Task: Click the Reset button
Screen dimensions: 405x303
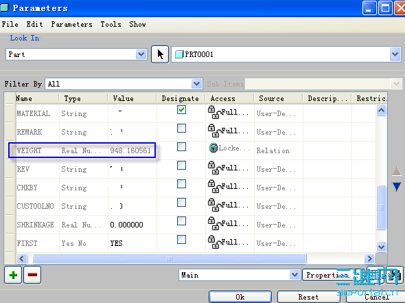Action: tap(308, 297)
